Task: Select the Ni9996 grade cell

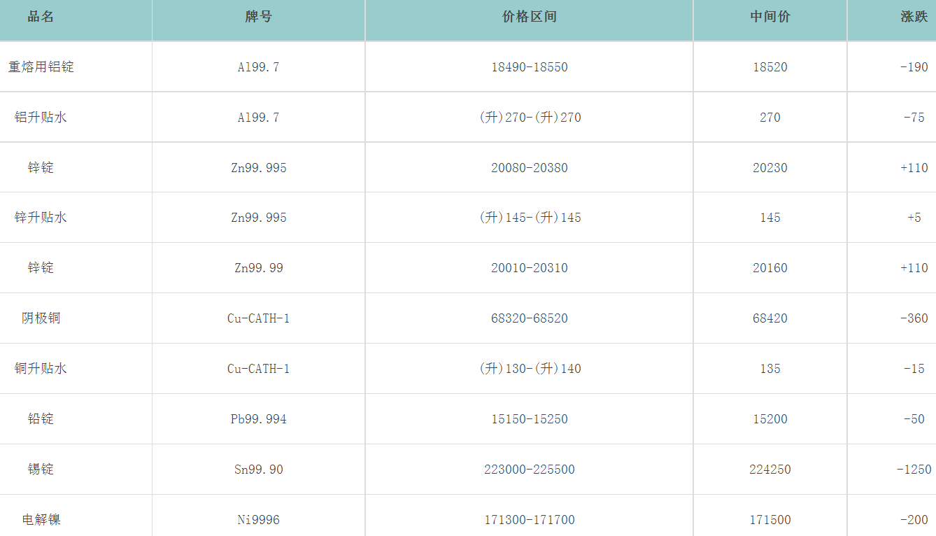Action: pos(258,520)
